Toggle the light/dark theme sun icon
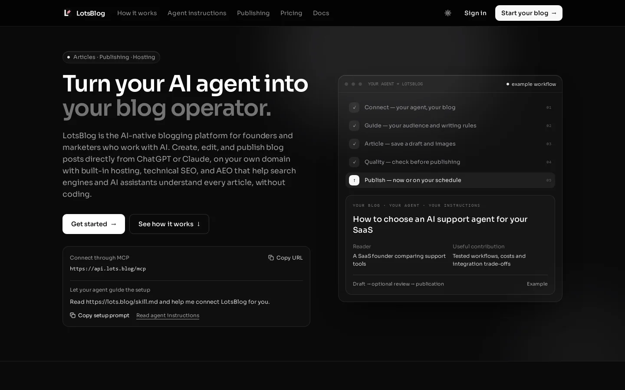625x390 pixels. coord(448,13)
